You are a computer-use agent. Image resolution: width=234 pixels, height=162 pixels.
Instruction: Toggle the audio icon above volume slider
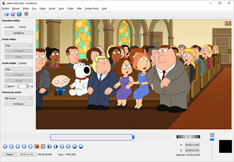pyautogui.click(x=212, y=135)
